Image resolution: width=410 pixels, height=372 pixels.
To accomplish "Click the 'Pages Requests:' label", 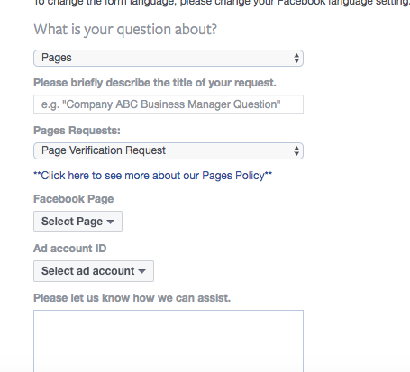I will (77, 131).
